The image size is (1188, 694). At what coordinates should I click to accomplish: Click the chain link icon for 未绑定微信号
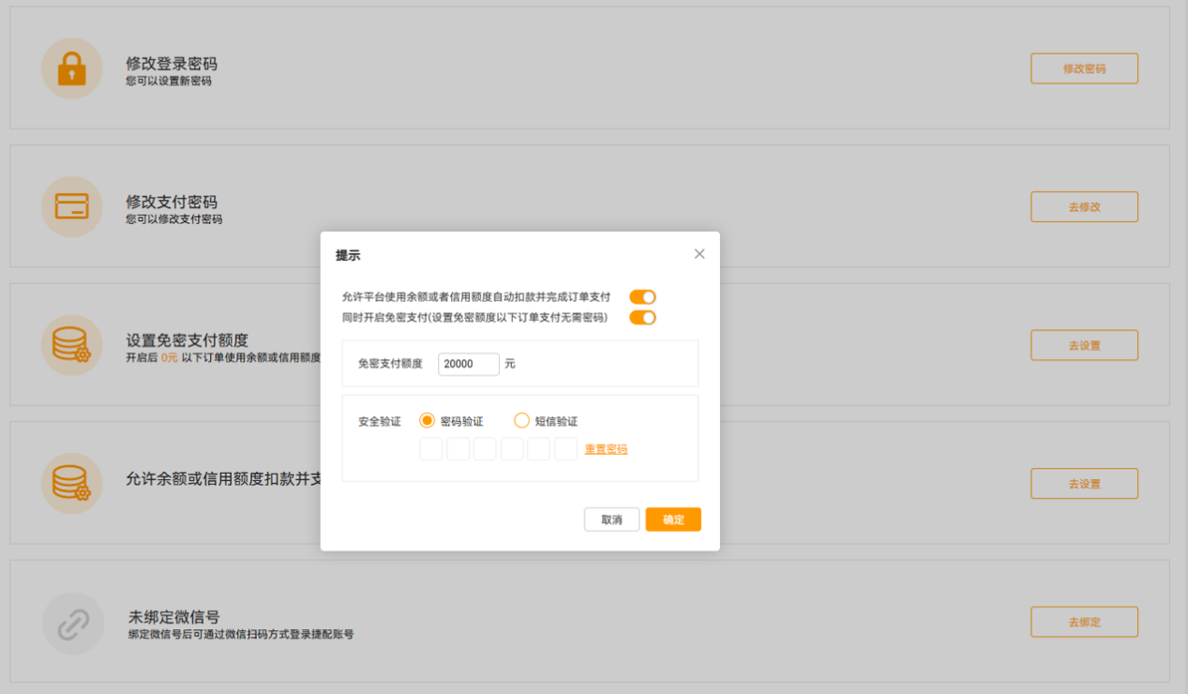72,622
